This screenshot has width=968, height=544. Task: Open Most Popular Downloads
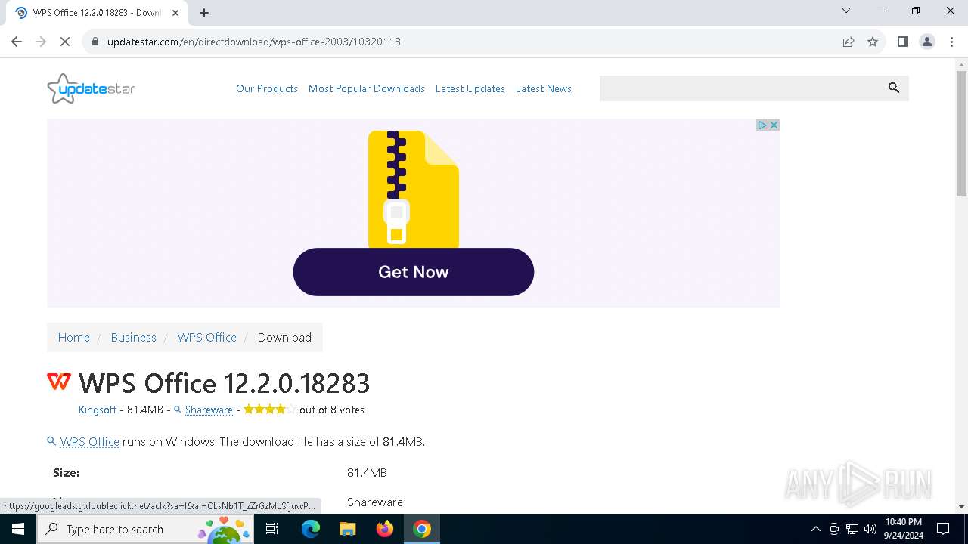coord(367,88)
